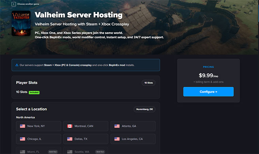Select Dallas, TX server location

[x=86, y=139]
